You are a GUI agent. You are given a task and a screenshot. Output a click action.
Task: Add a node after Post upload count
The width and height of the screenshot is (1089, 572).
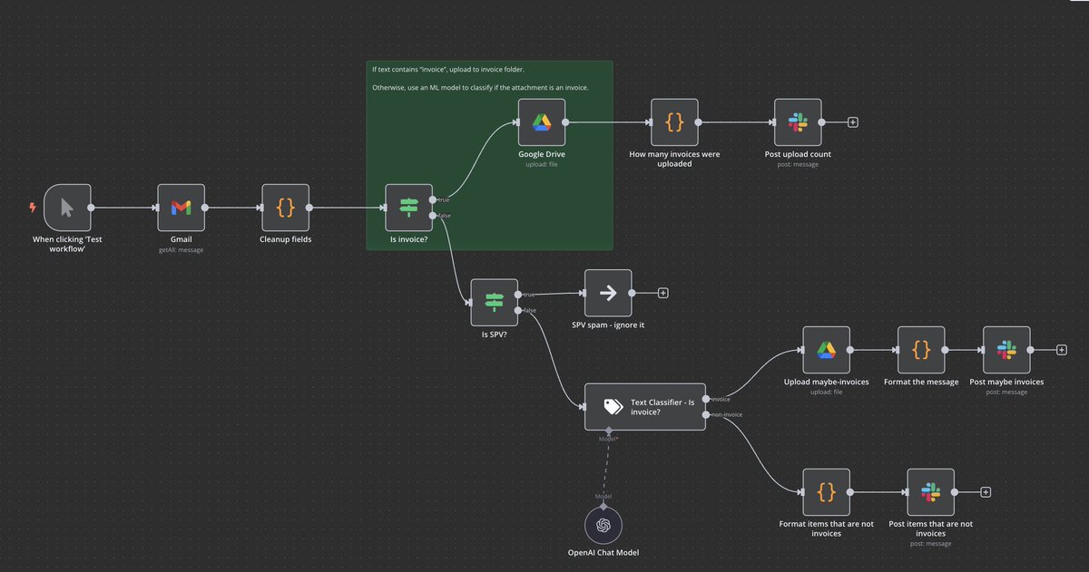852,122
